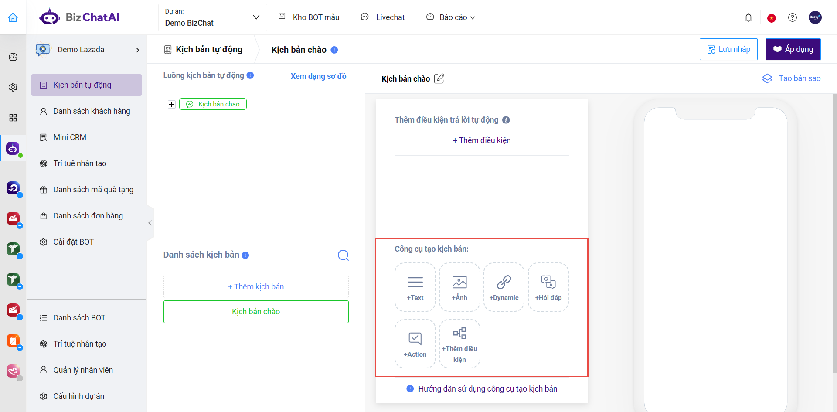Click info icon beside Danh sách kịch bản
Screen dimensions: 837x412
245,255
